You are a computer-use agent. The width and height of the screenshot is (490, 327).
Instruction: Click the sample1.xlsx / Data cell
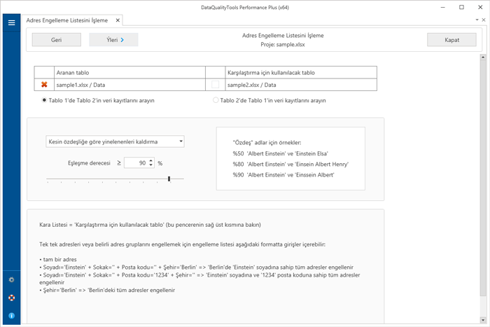click(129, 85)
